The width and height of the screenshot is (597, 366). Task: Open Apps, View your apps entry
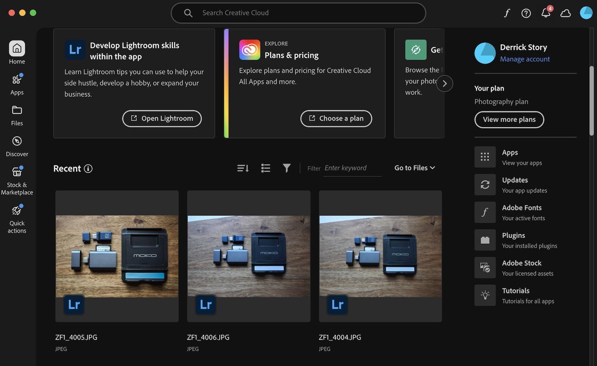(x=525, y=157)
